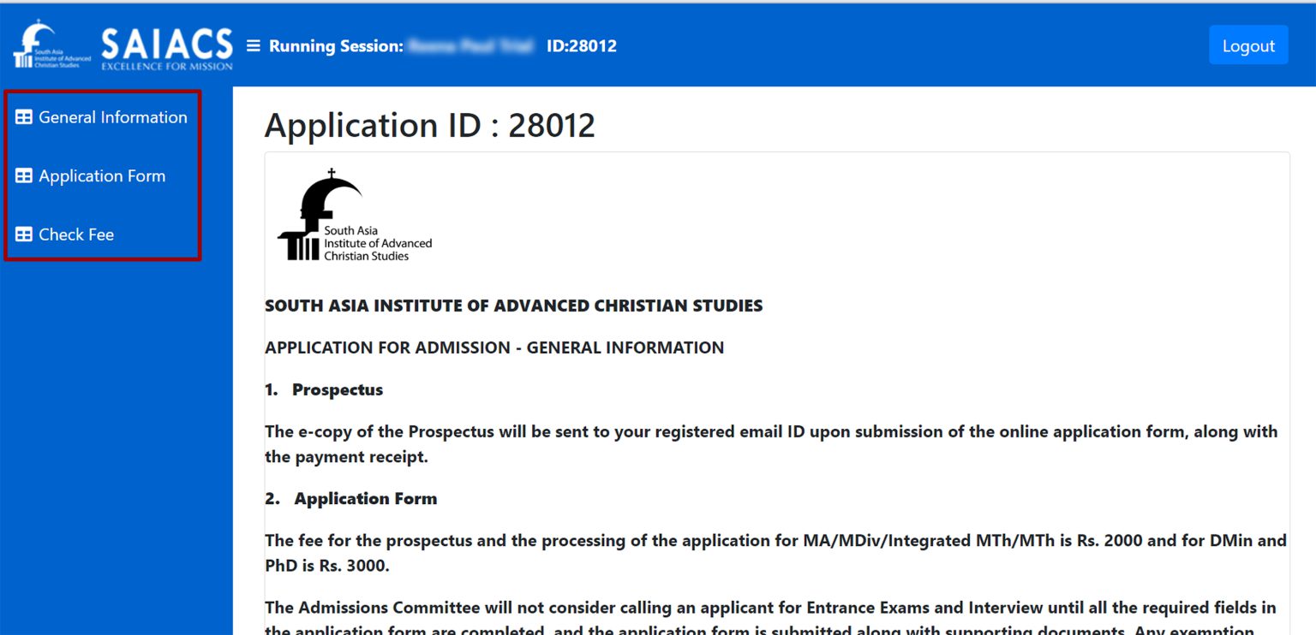
Task: Switch to the Application Form section
Action: (103, 175)
